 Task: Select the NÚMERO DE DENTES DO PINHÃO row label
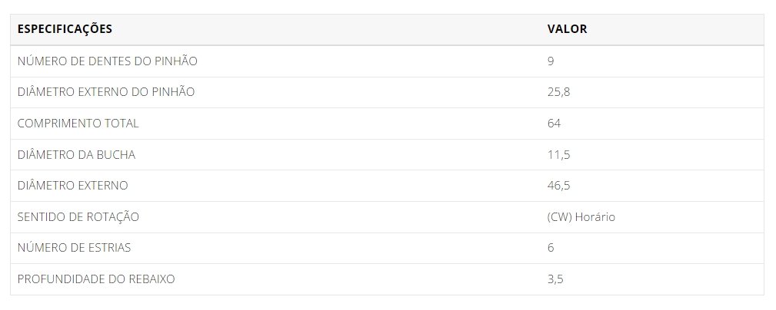pyautogui.click(x=108, y=61)
